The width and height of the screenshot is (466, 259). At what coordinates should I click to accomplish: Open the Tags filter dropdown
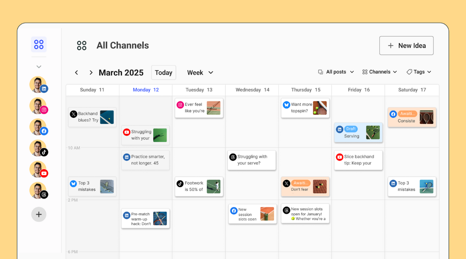click(x=418, y=72)
